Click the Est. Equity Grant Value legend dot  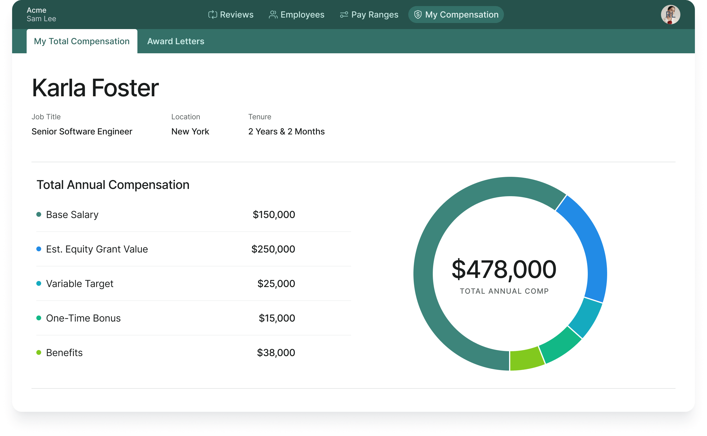coord(39,249)
